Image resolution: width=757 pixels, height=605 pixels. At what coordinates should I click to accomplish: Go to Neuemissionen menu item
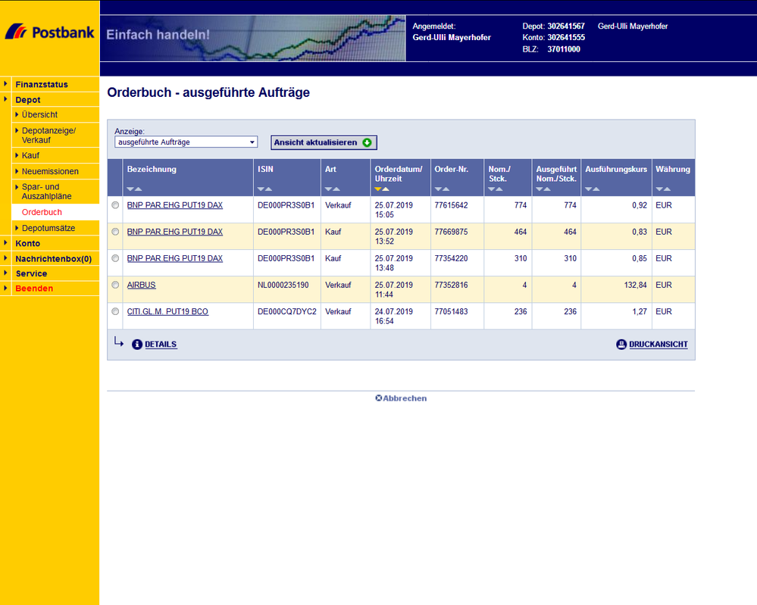pyautogui.click(x=50, y=171)
